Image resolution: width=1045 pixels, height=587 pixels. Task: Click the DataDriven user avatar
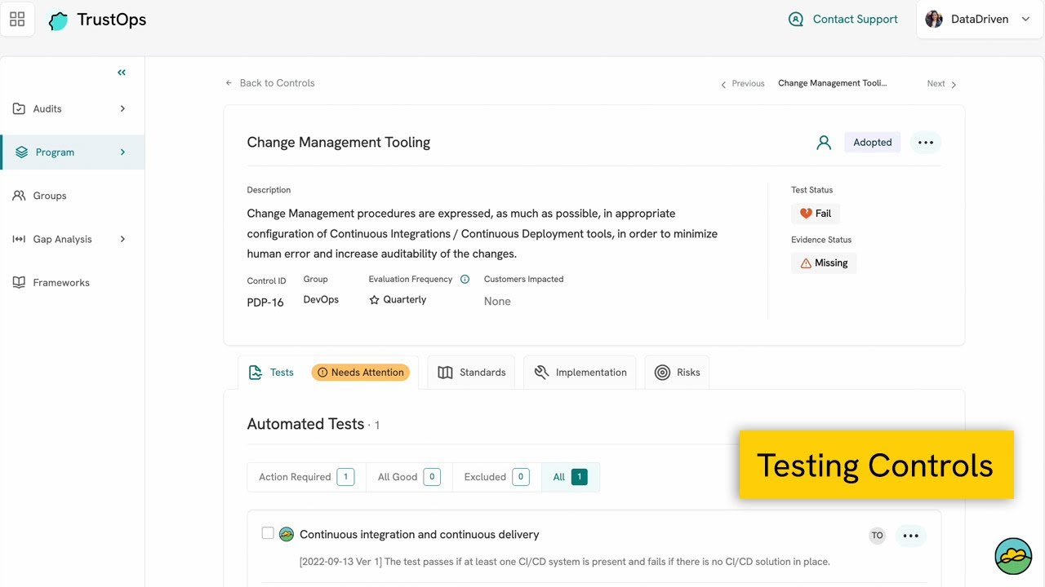(934, 19)
